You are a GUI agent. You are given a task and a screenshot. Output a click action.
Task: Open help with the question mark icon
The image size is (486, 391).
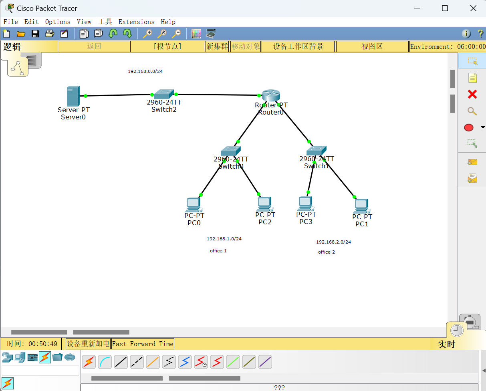[x=480, y=34]
